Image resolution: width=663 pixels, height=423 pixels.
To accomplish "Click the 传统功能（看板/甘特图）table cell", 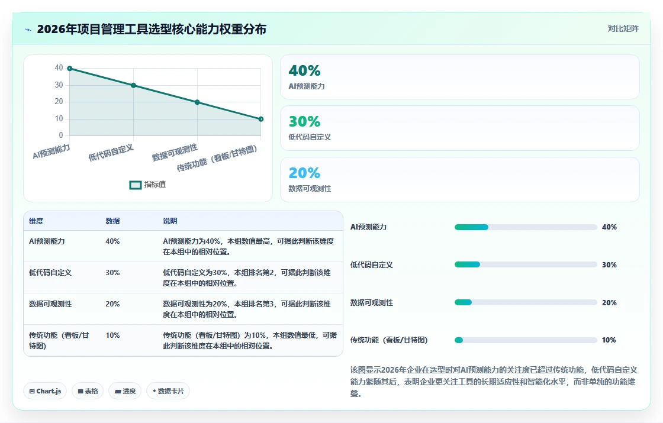I will coord(59,341).
